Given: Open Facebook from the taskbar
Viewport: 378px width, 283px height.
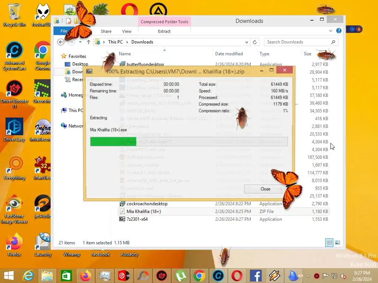Looking at the screenshot, I should pos(256,276).
